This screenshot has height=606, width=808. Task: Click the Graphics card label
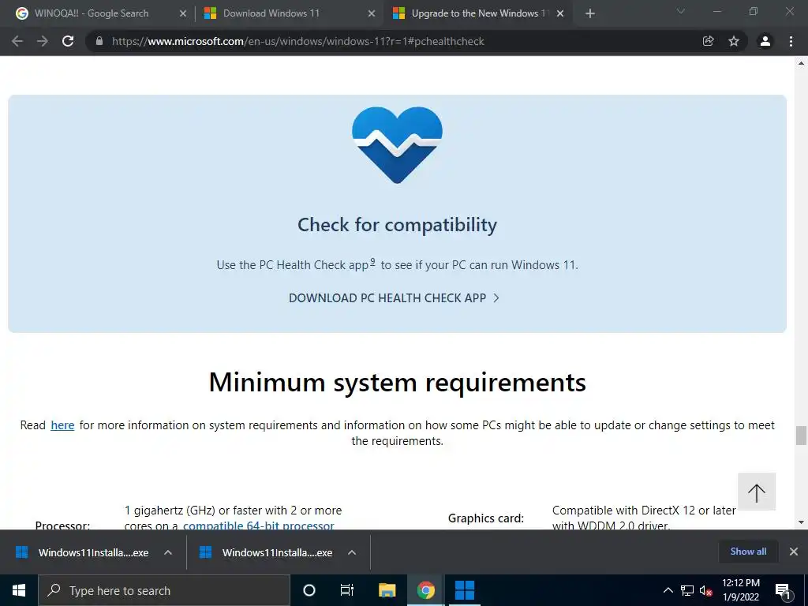click(486, 518)
